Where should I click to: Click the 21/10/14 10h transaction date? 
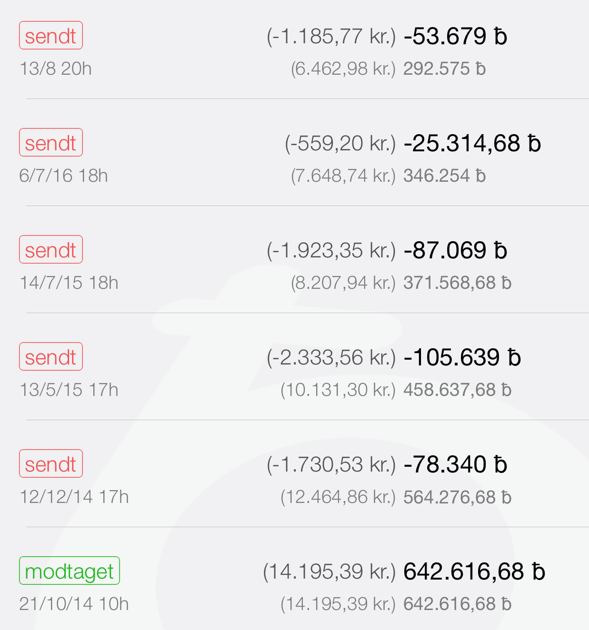coord(74,604)
